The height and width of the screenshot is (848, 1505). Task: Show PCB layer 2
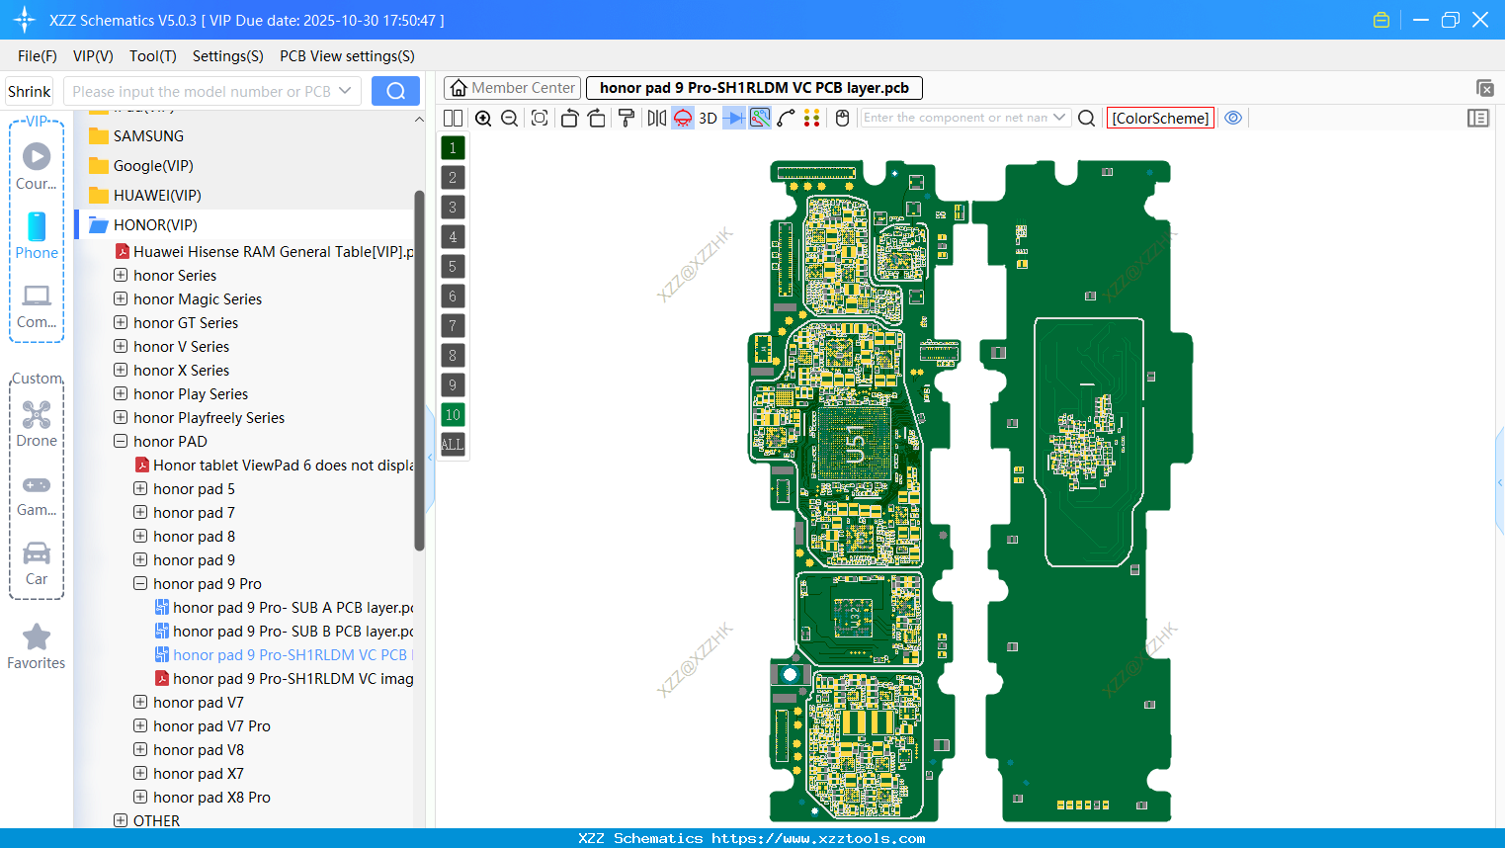coord(453,178)
